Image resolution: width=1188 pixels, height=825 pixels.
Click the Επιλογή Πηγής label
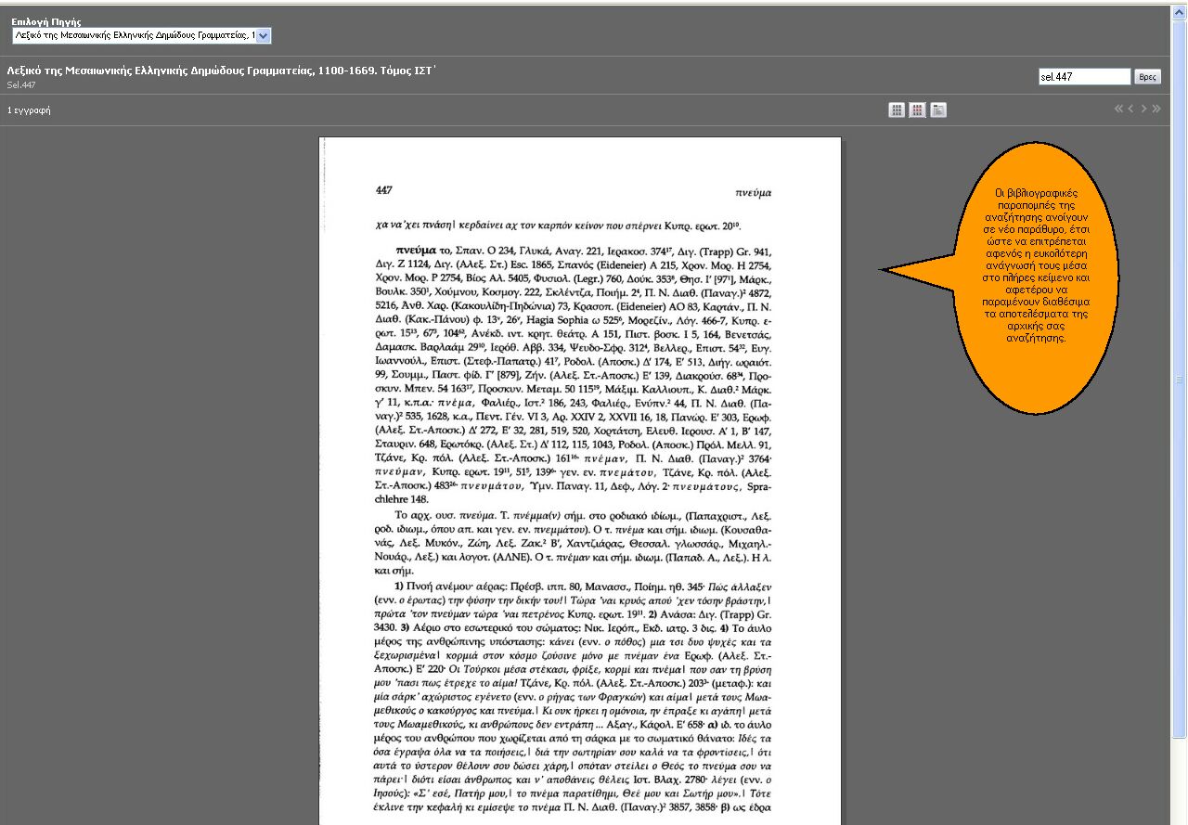45,21
